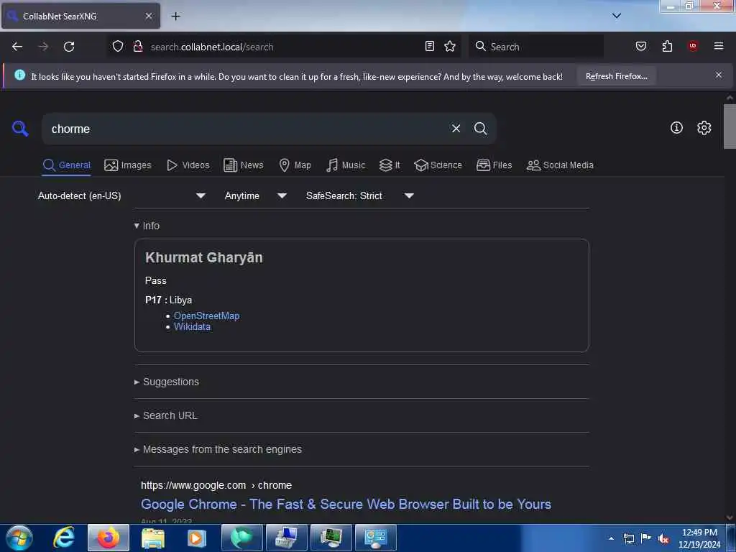This screenshot has height=552, width=736.
Task: Click the Khurmat Gharyān heading
Action: [x=203, y=257]
